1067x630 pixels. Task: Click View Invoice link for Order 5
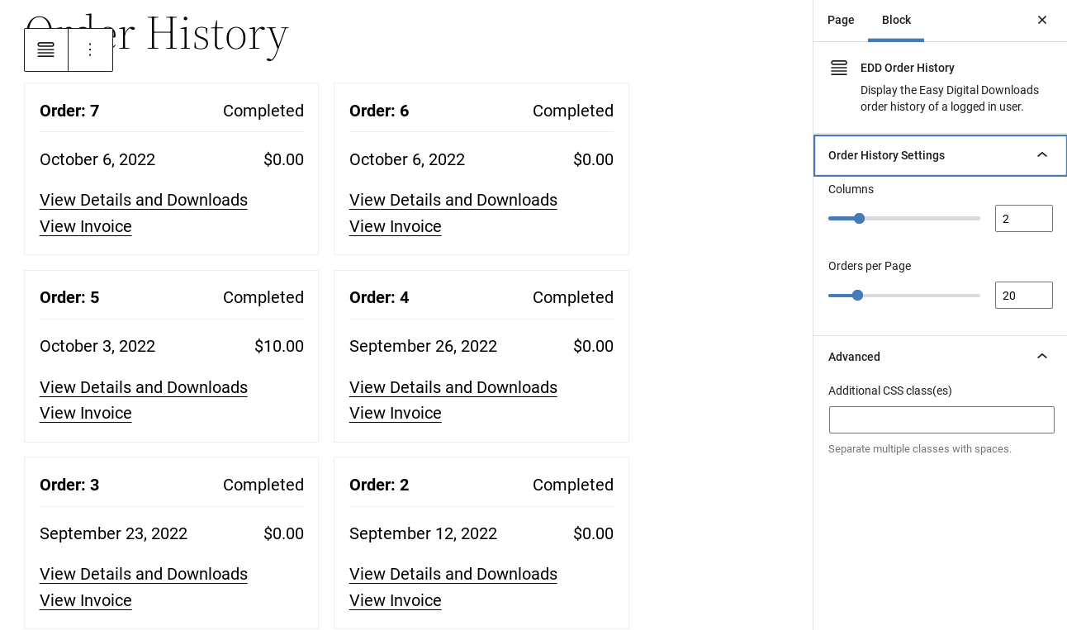click(86, 414)
